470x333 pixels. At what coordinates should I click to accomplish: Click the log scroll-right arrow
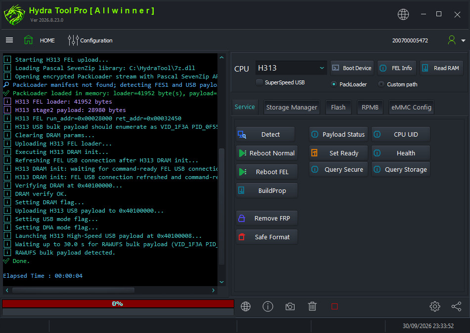(x=213, y=290)
